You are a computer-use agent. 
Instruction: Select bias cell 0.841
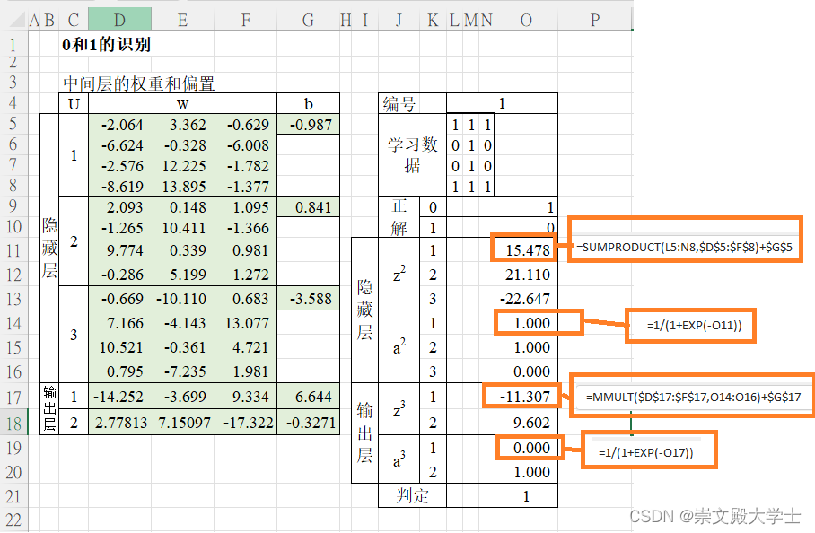coord(308,207)
